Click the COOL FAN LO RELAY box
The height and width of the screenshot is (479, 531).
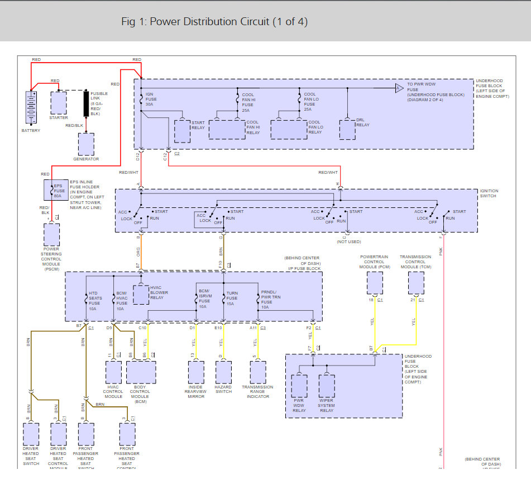pos(289,130)
